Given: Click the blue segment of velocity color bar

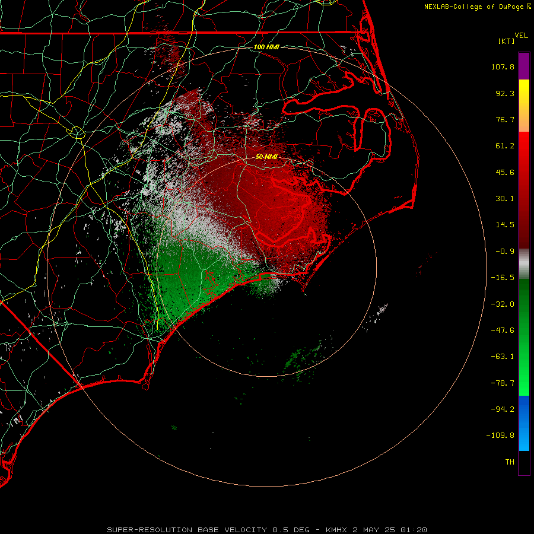Looking at the screenshot, I should [524, 423].
